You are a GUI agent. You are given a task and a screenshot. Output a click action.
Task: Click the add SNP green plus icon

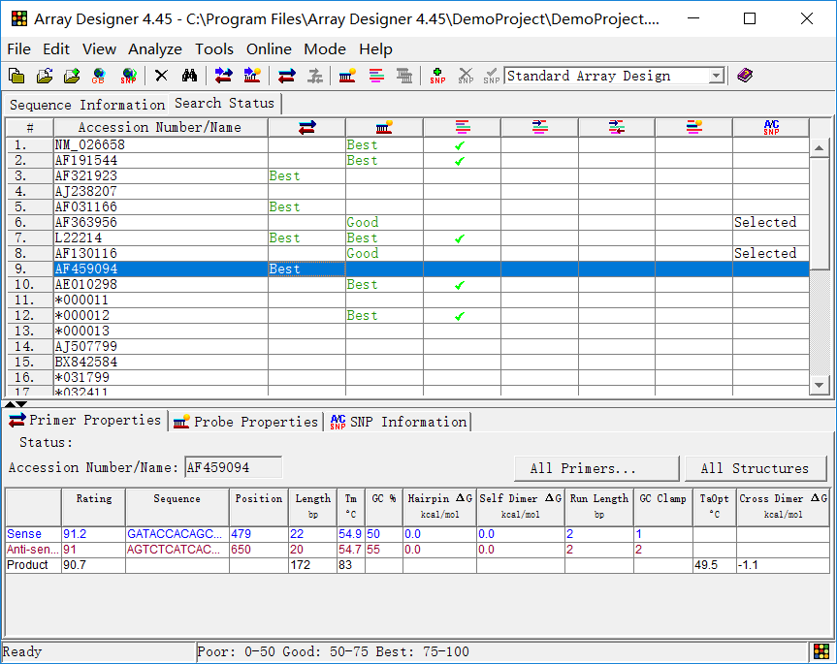[x=437, y=76]
